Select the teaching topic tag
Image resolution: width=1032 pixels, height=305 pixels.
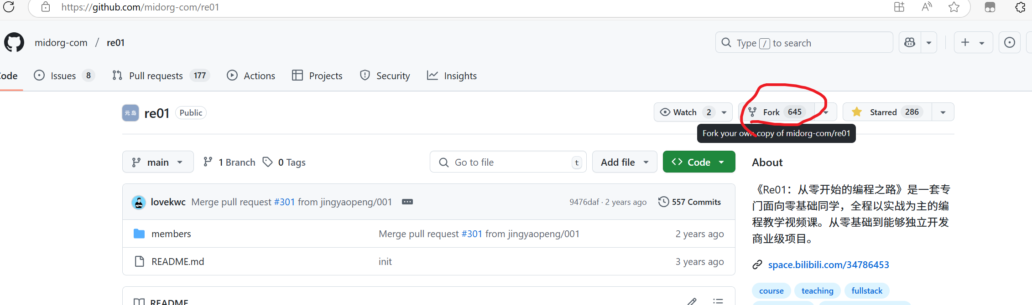click(817, 290)
